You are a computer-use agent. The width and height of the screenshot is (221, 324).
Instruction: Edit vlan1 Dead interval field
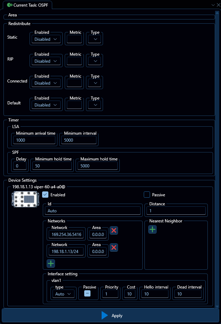[188, 294]
